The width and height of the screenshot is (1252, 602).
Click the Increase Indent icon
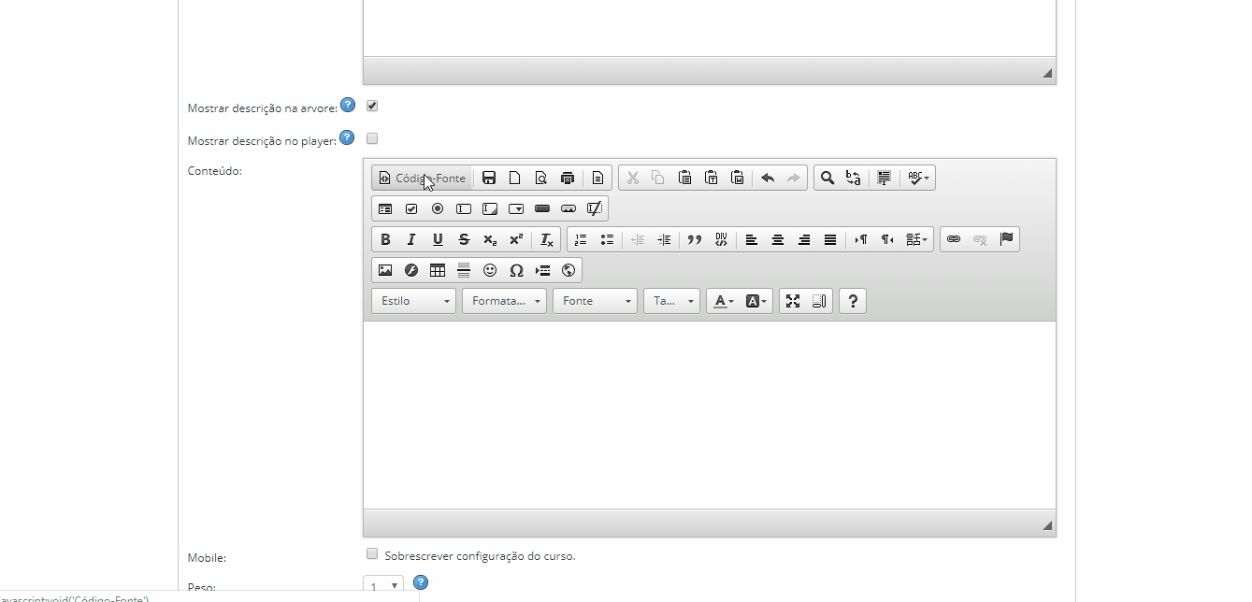[x=664, y=239]
